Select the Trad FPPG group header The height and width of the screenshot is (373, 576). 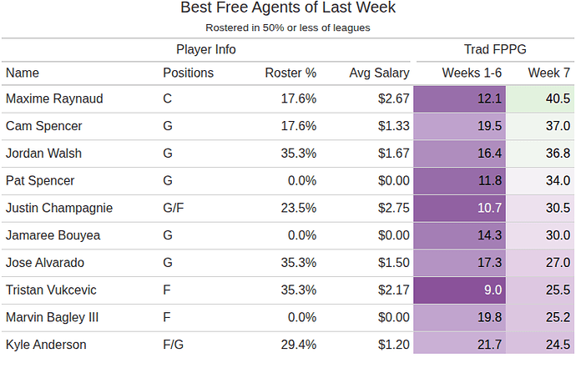494,49
